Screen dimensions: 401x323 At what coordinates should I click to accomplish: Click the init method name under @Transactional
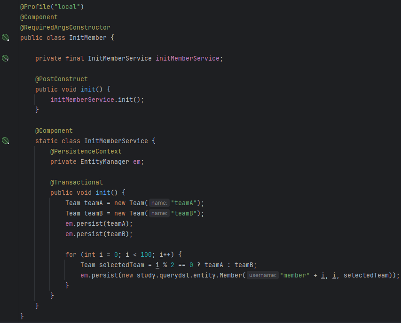click(x=103, y=192)
